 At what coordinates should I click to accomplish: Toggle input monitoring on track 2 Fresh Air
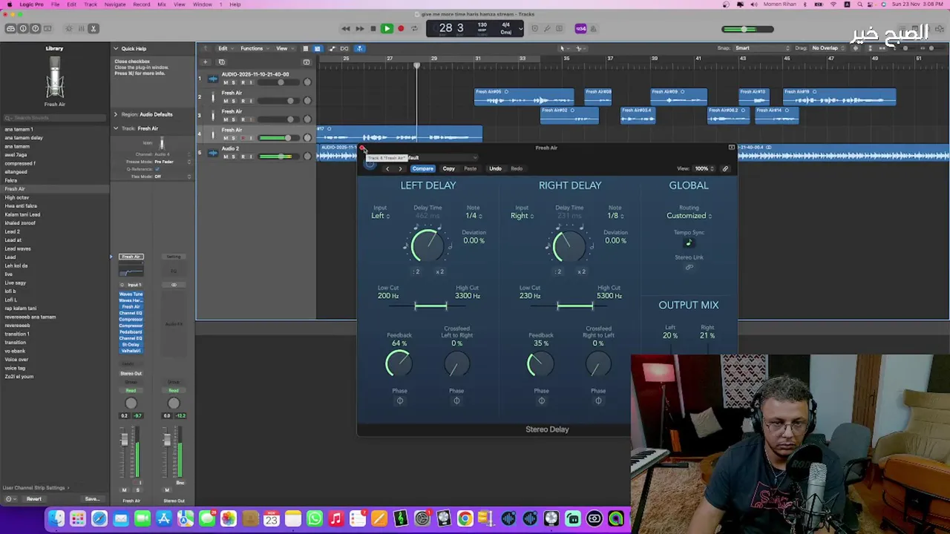tap(250, 101)
